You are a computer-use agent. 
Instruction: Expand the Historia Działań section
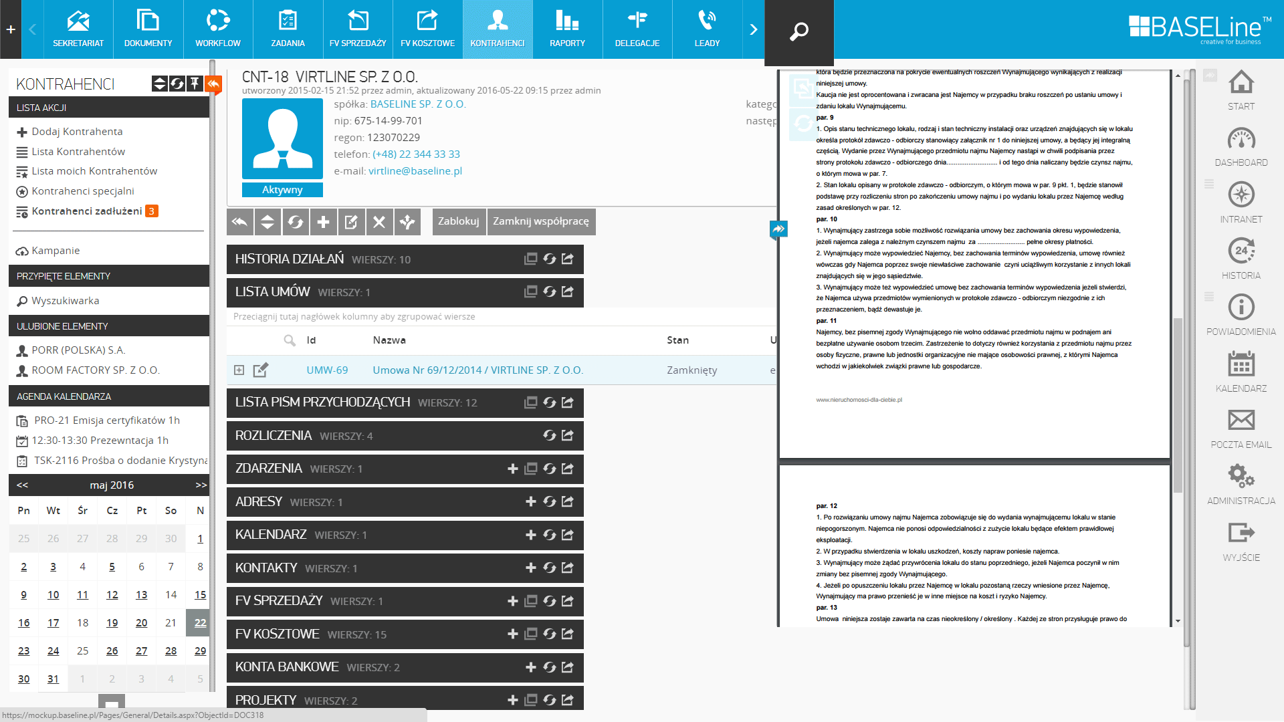coord(405,259)
